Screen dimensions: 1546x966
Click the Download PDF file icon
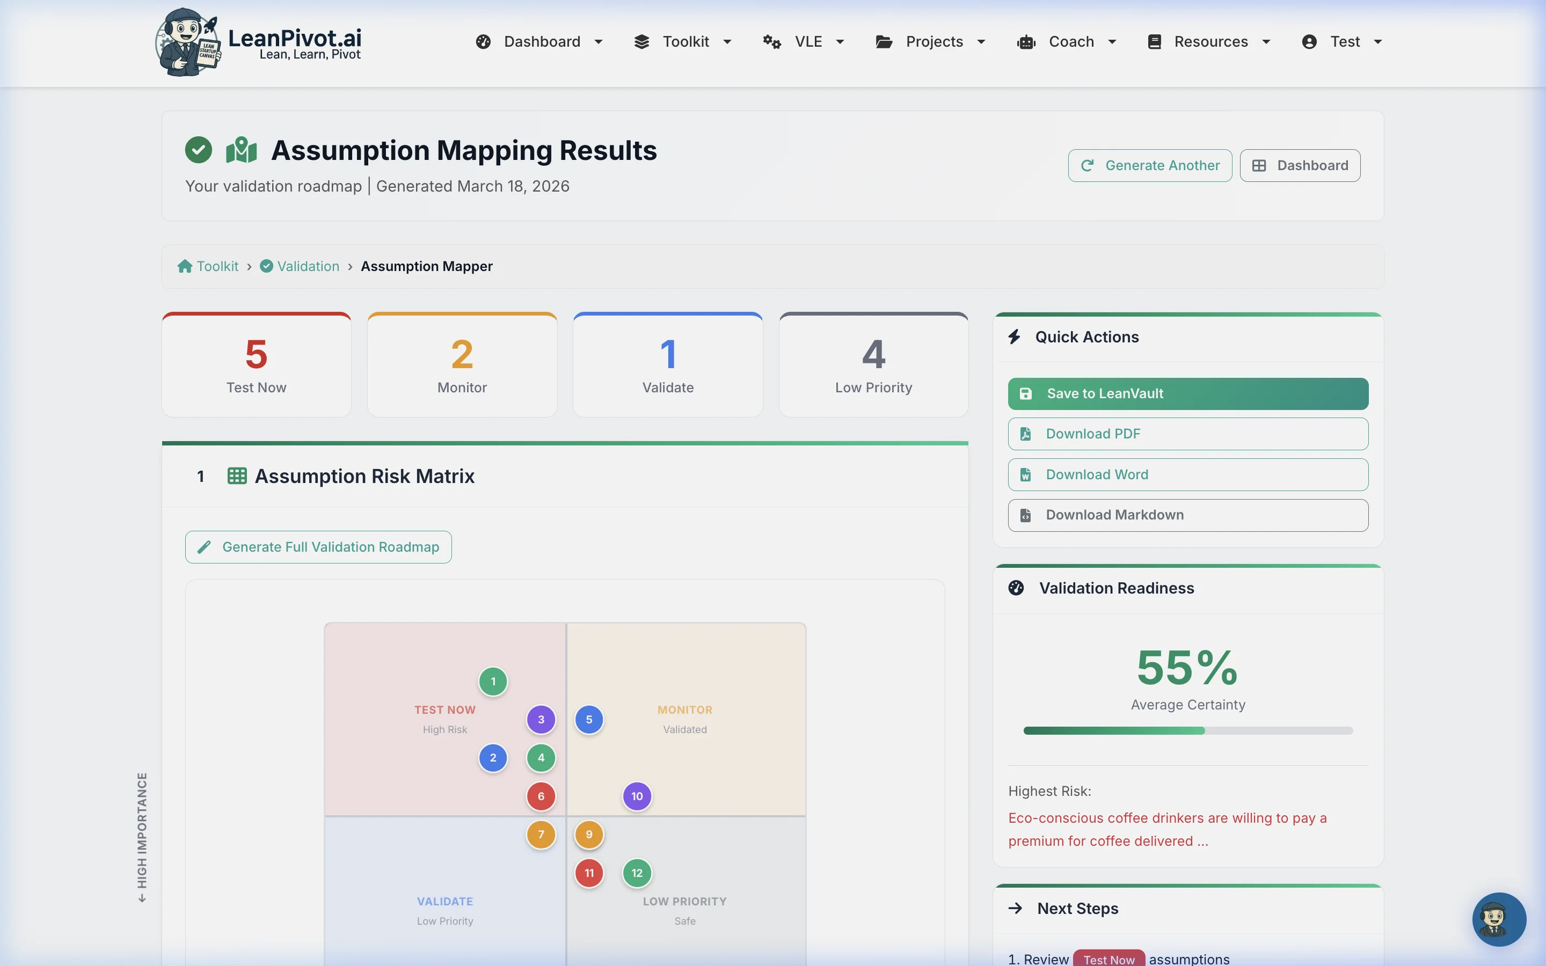point(1026,434)
